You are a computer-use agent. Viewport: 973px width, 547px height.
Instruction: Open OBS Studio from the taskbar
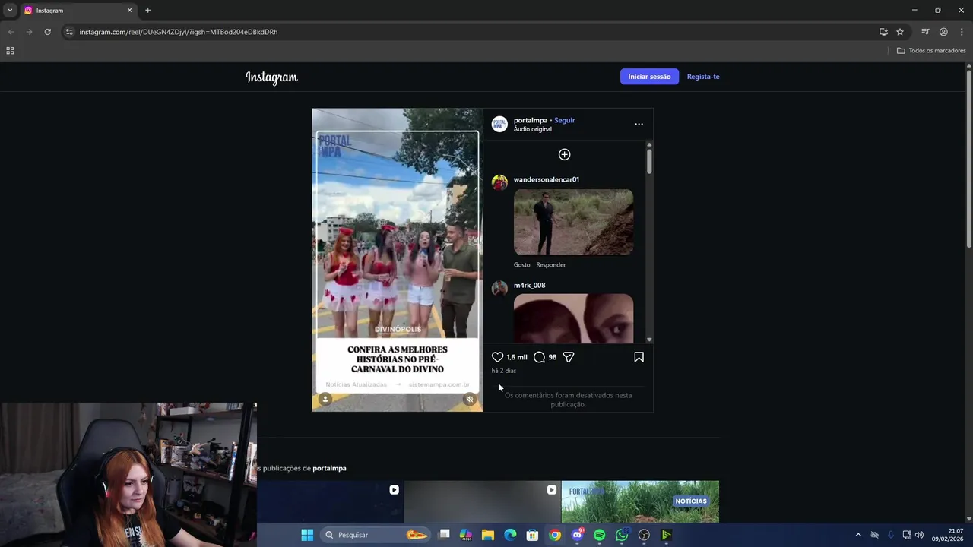645,535
